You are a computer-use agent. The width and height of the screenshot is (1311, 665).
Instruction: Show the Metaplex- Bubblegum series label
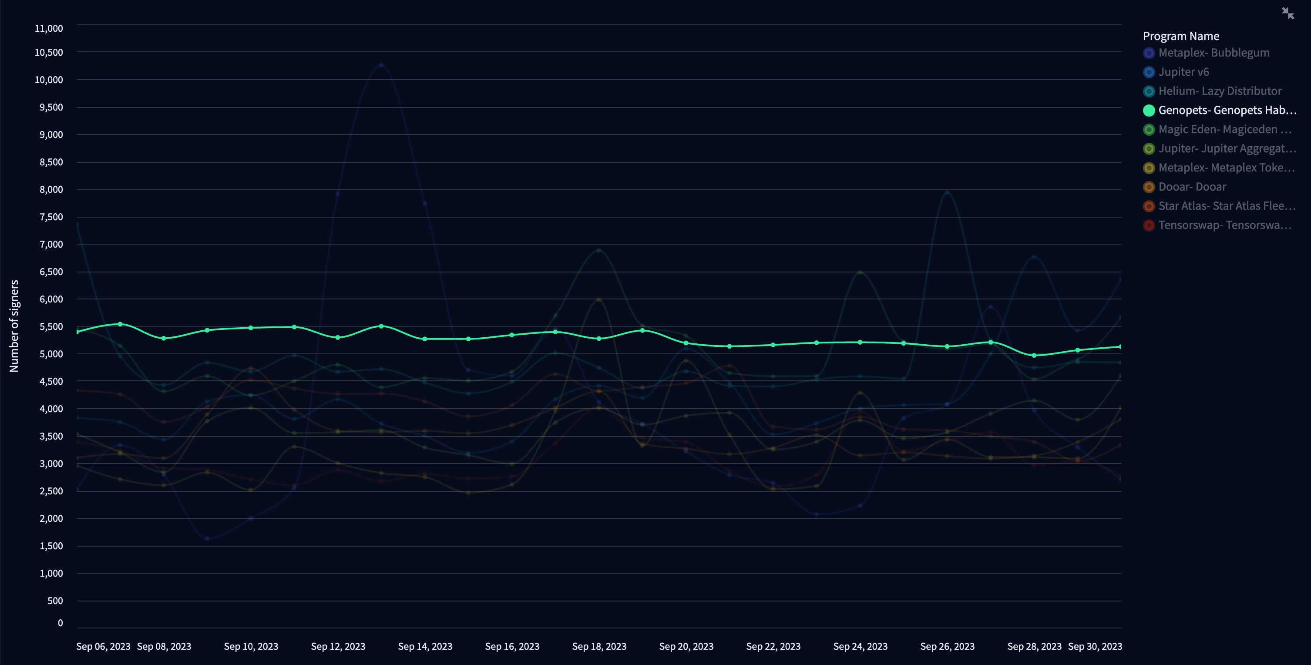tap(1214, 53)
